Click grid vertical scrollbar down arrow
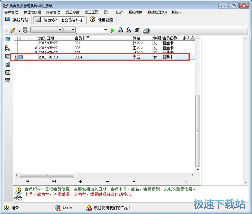Image resolution: width=252 pixels, height=214 pixels. point(198,170)
